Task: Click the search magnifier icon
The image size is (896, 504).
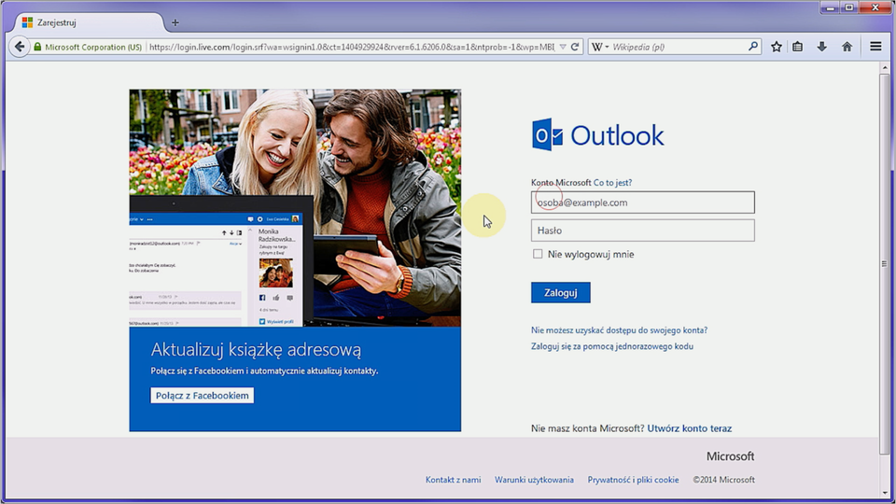Action: (753, 47)
